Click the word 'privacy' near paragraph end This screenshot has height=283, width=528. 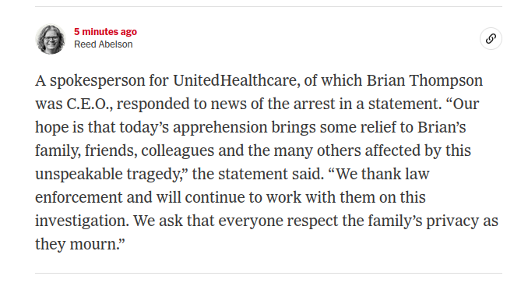coord(452,221)
